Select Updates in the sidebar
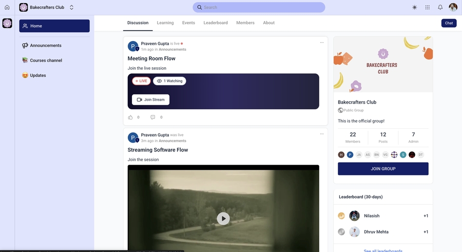 [38, 75]
